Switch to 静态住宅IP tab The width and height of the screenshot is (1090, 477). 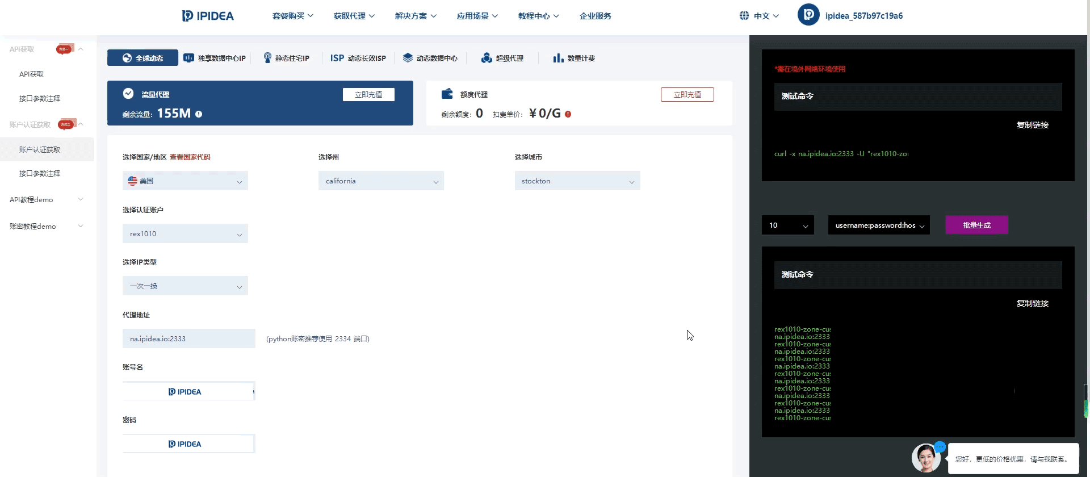point(286,58)
